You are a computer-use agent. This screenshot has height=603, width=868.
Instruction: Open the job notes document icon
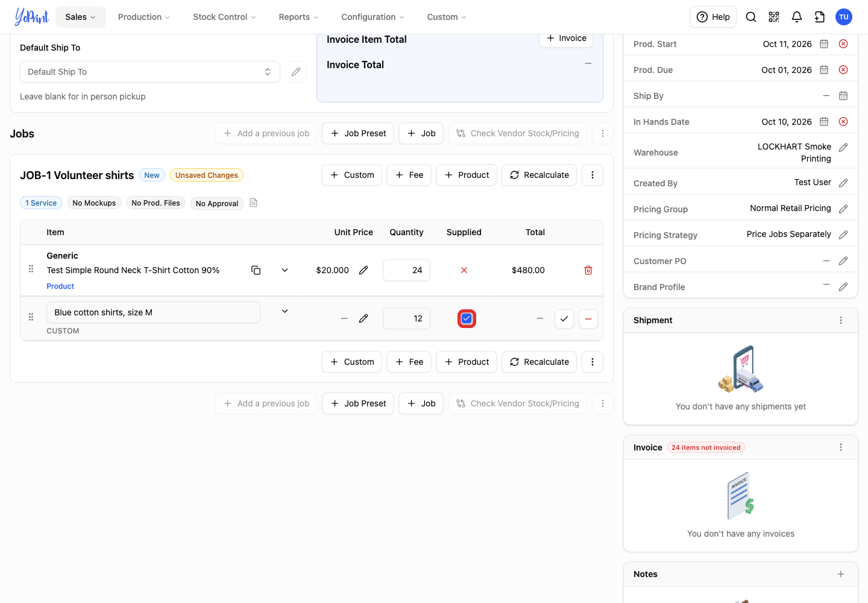pos(254,203)
